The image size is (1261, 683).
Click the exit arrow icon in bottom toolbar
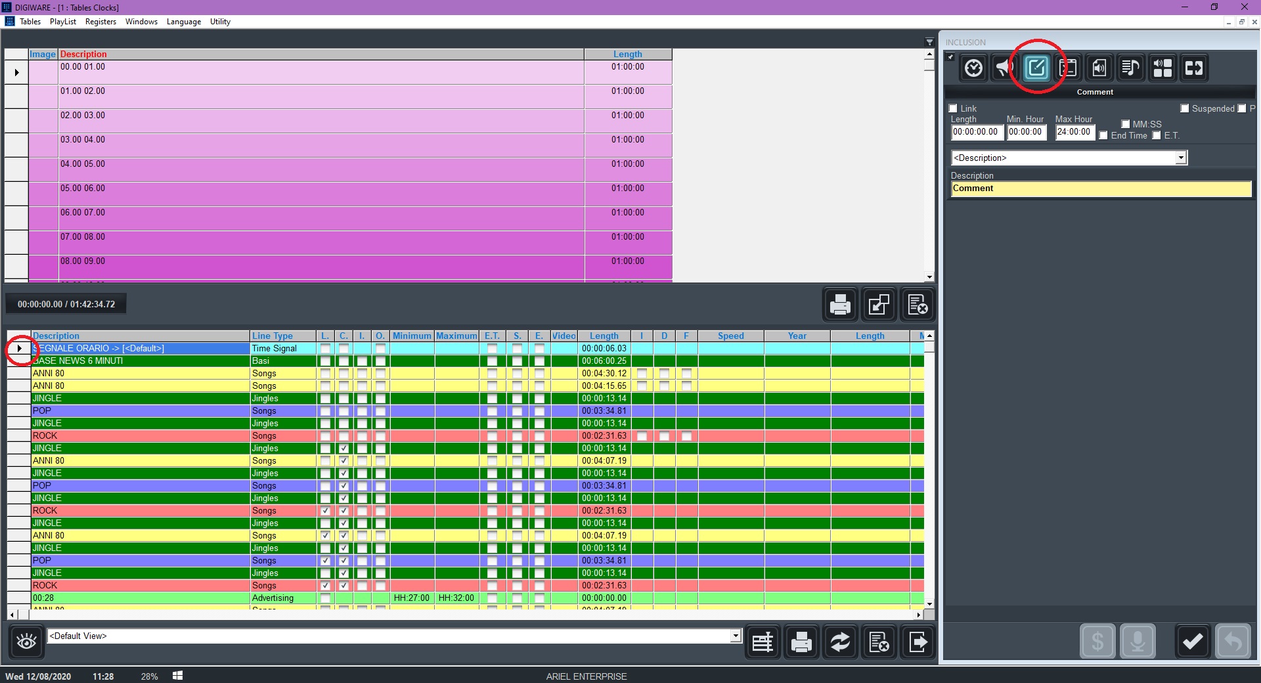pyautogui.click(x=918, y=642)
